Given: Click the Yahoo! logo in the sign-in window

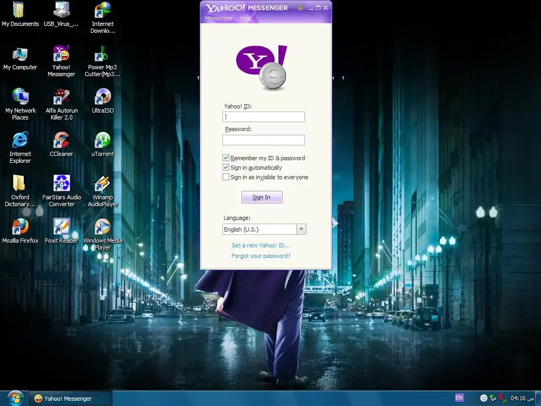Looking at the screenshot, I should point(262,67).
